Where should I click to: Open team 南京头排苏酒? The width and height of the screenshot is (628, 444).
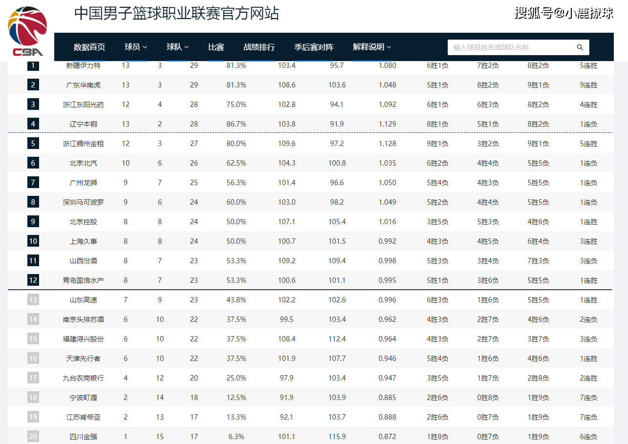[83, 319]
